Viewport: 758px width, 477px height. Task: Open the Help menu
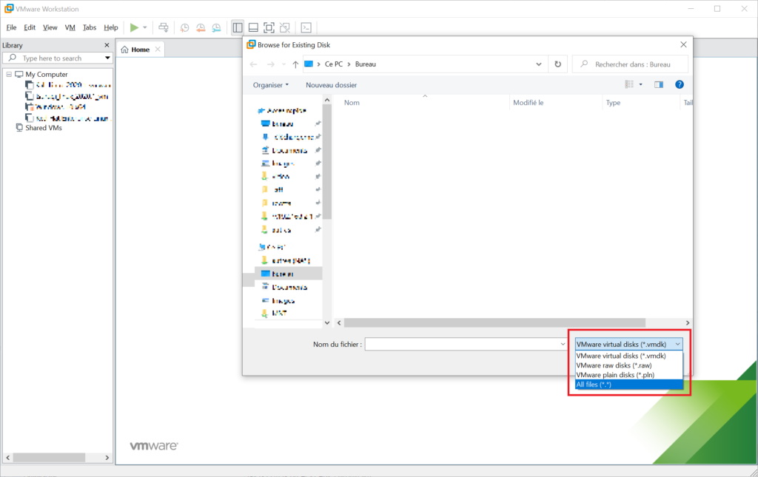pyautogui.click(x=111, y=27)
